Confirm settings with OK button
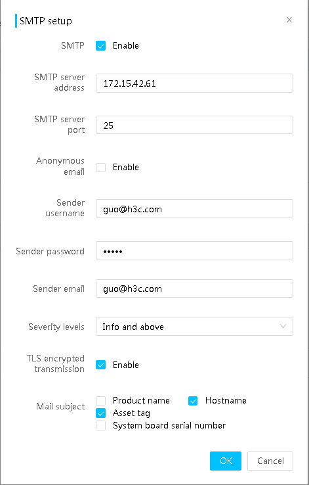Screen dimensions: 309x485 pos(226,461)
